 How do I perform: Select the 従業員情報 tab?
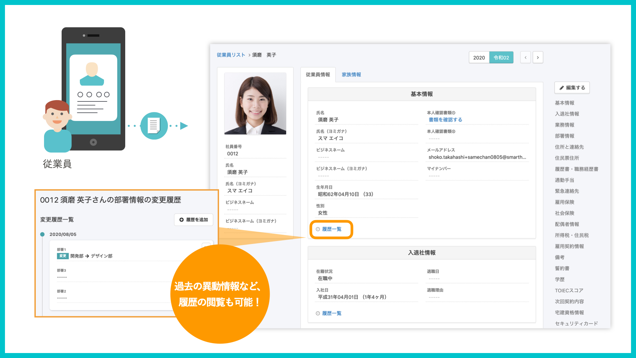click(318, 75)
